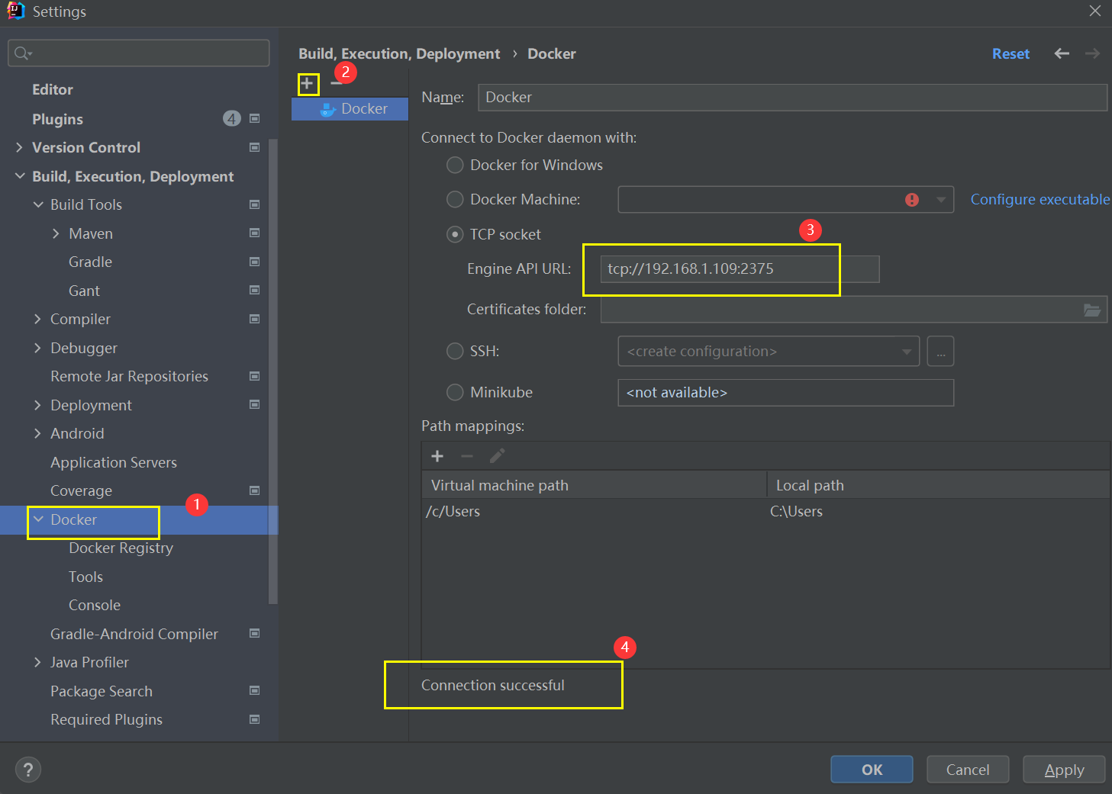Edit path mapping with pencil icon
1112x794 pixels.
point(497,456)
